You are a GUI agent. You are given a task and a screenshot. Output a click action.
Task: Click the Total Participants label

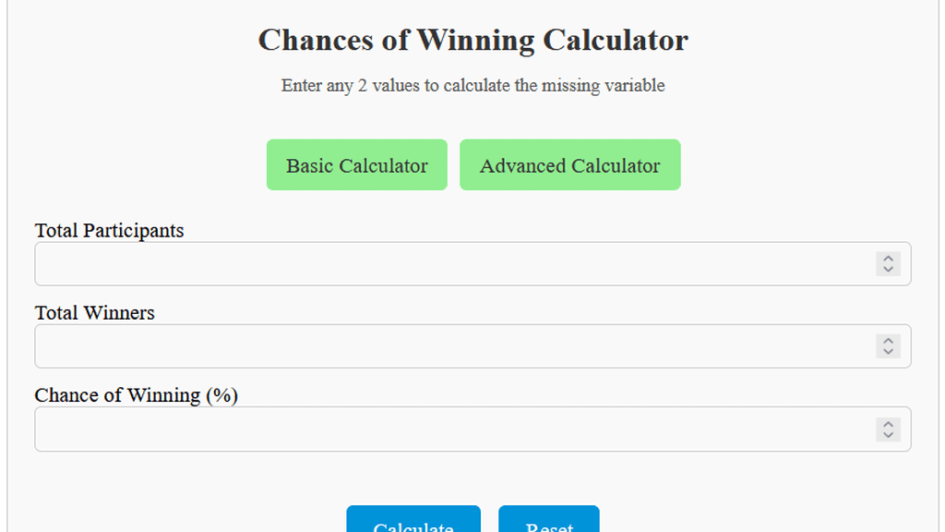(x=109, y=230)
